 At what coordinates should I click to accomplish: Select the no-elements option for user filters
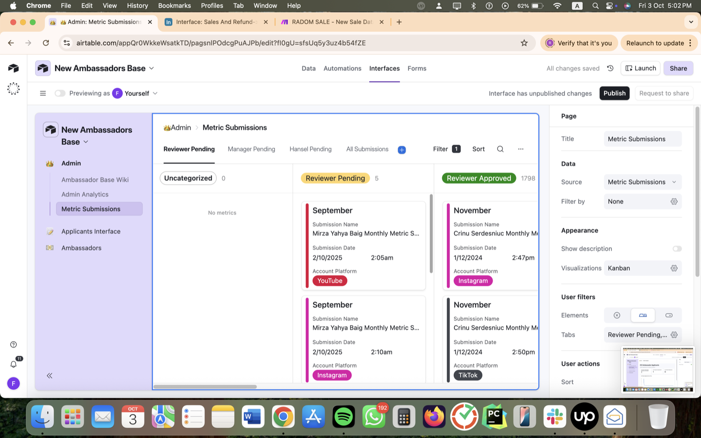click(617, 316)
